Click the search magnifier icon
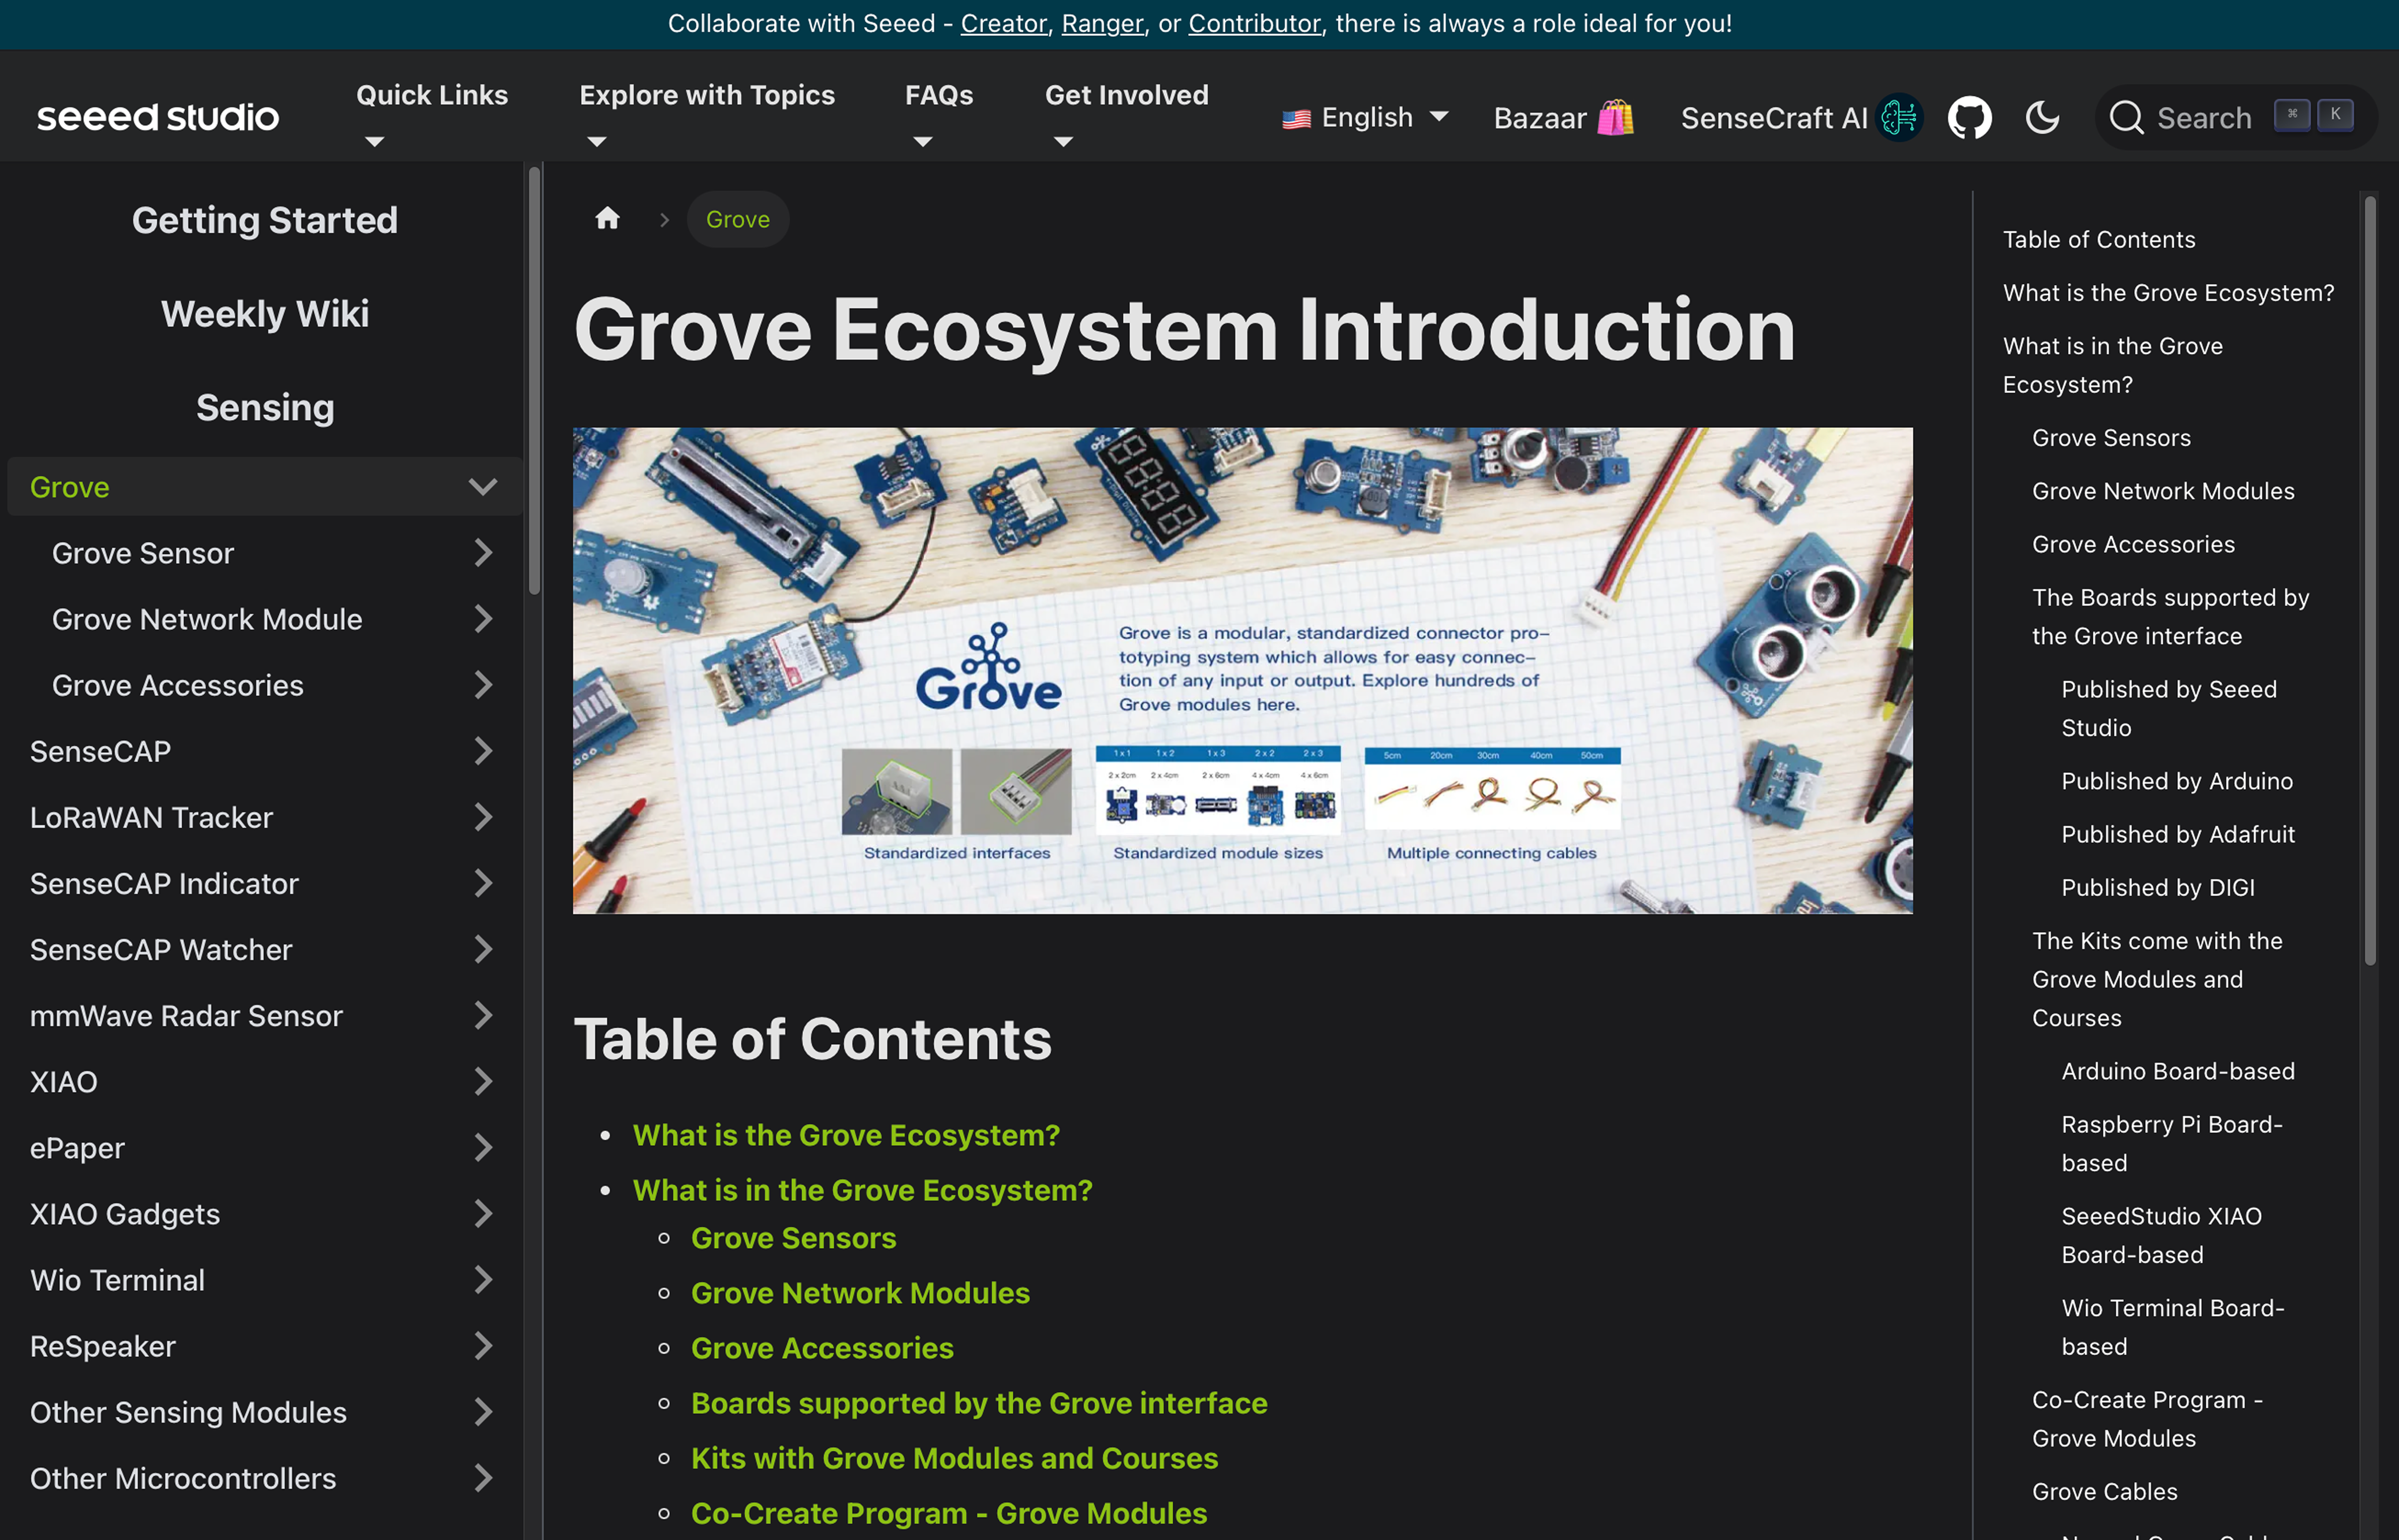This screenshot has height=1540, width=2399. [x=2128, y=117]
